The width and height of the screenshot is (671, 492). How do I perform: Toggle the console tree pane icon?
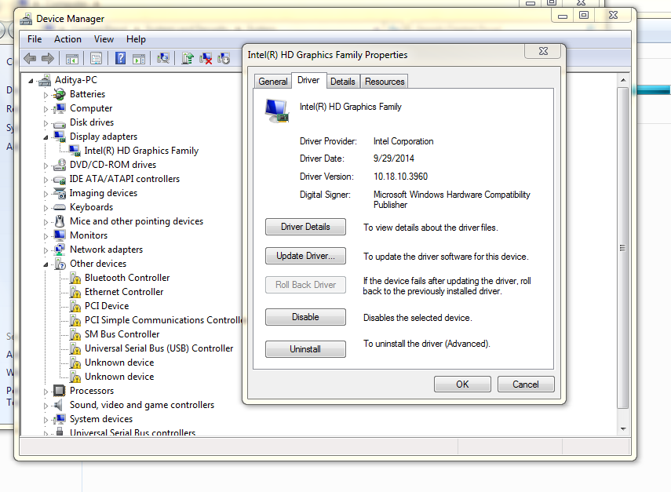(72, 58)
